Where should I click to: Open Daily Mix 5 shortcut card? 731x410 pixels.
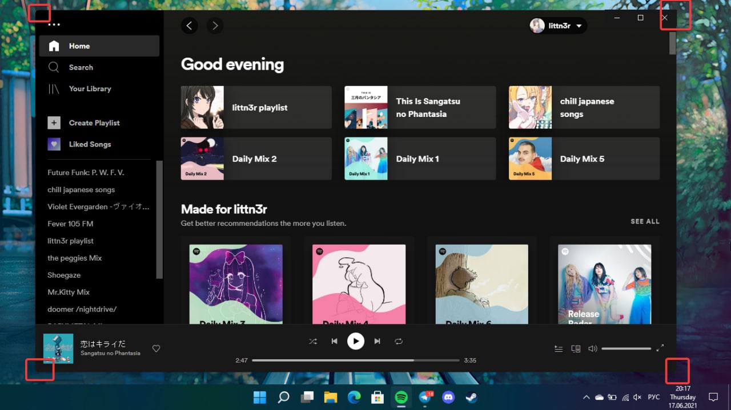pos(584,159)
